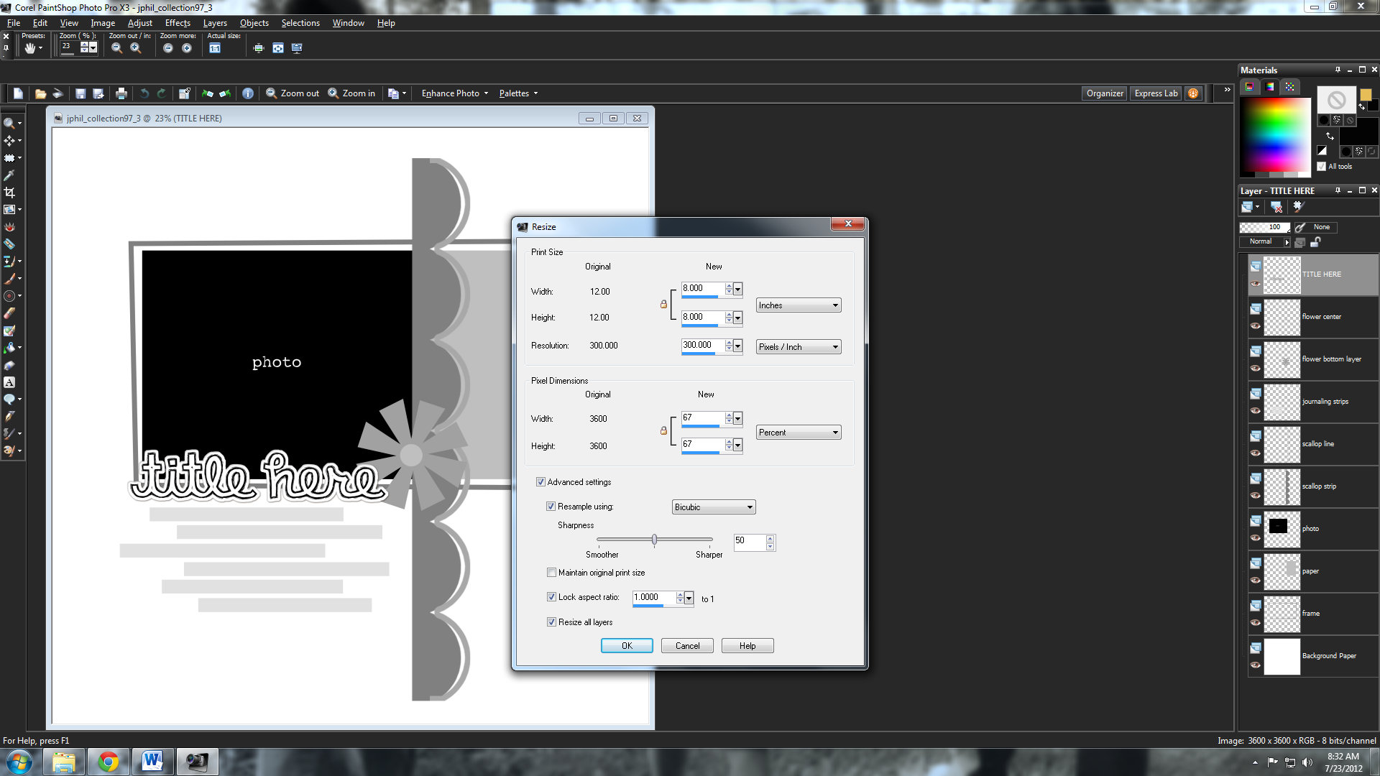Select the Crop tool in left toolbar
The image size is (1380, 776).
point(9,193)
